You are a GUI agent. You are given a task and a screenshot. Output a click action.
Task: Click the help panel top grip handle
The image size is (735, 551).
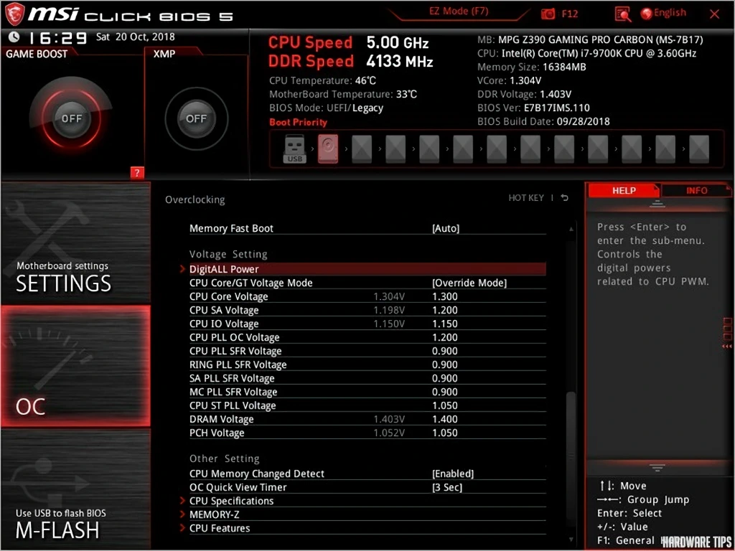point(657,204)
